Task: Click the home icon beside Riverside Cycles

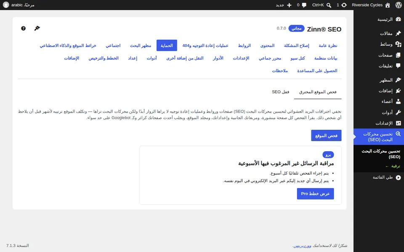Action: click(388, 5)
